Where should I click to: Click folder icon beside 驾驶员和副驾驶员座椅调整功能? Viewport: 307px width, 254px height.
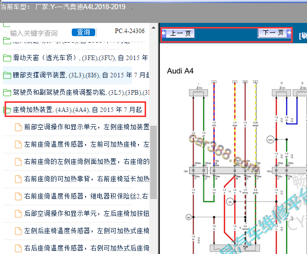coord(7,92)
